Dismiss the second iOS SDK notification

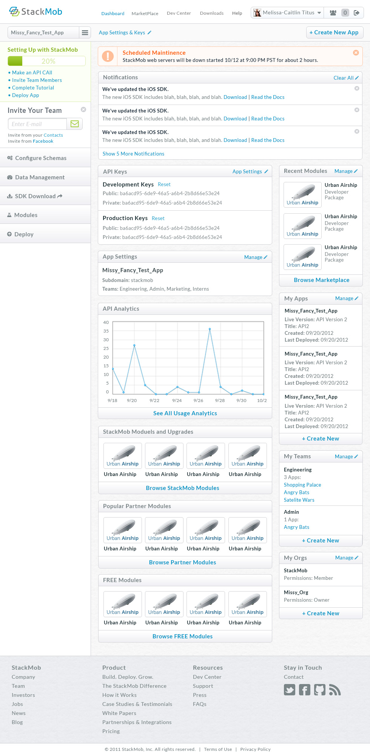click(x=357, y=110)
